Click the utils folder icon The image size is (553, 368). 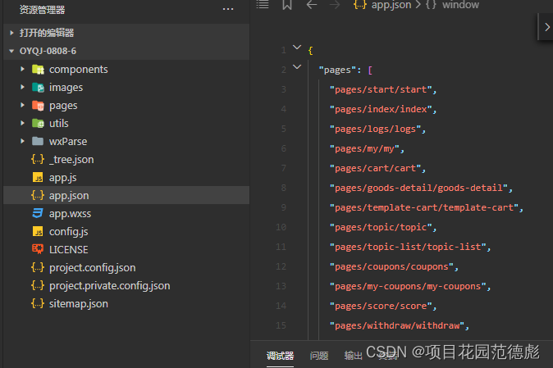[x=38, y=123]
